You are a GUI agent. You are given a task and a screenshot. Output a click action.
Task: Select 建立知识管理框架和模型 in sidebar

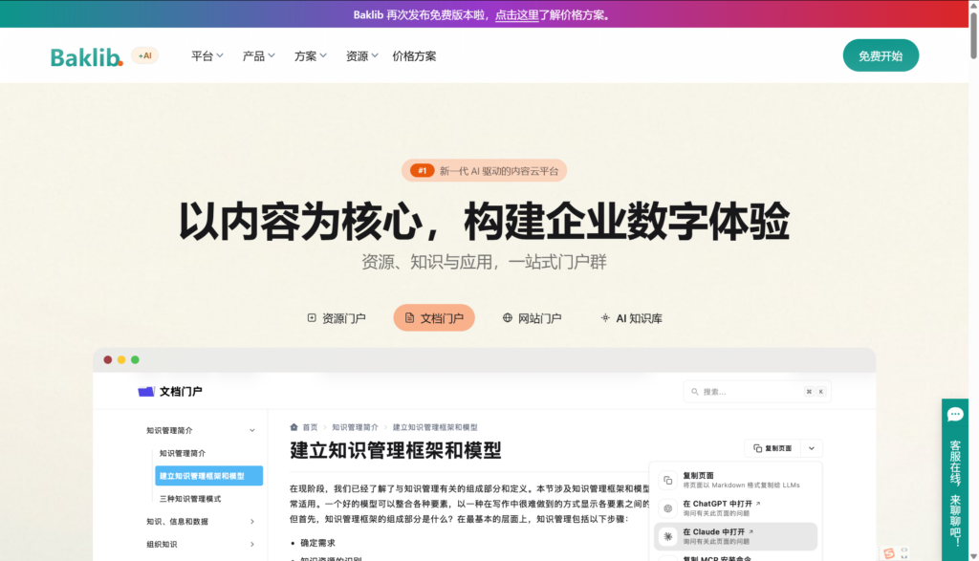(208, 476)
